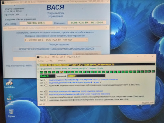Click the ВАСЯ window title icon

pyautogui.click(x=3, y=2)
